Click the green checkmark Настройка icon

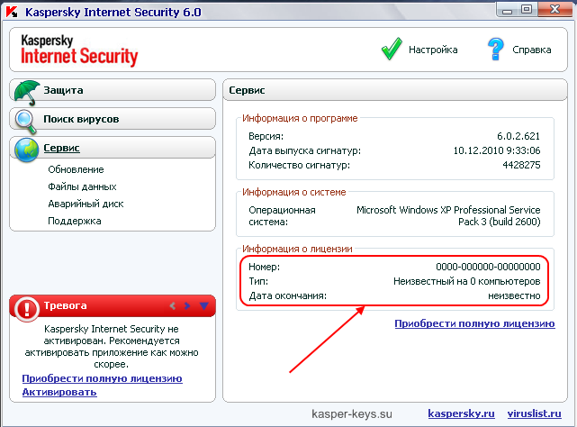click(x=391, y=49)
